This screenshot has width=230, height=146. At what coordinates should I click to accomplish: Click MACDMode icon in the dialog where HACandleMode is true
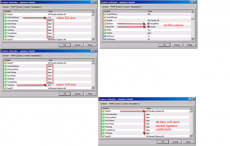[5, 24]
